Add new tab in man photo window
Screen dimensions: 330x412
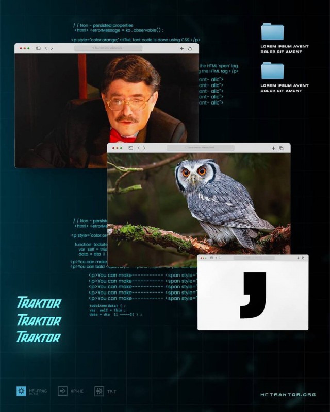point(181,48)
